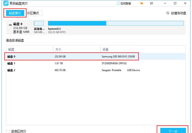
Task: Switch to disk mode (磁盘模式) tab
Action: coord(14,13)
